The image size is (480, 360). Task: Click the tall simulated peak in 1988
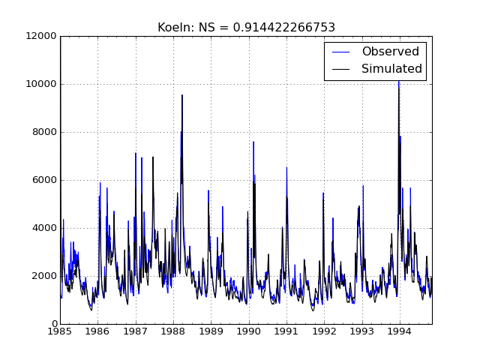[181, 96]
